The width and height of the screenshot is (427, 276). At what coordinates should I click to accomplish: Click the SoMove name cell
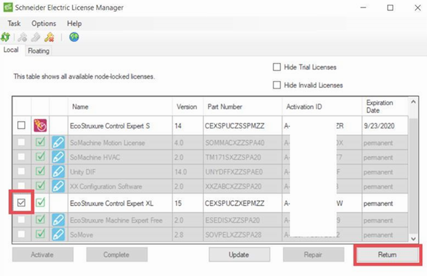pos(120,235)
